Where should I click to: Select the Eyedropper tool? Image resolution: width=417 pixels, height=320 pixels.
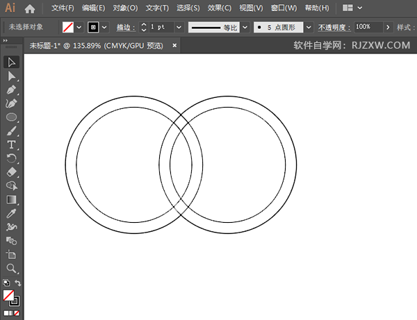(11, 214)
